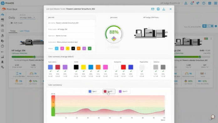Open the blue gear view settings
The image size is (218, 123).
click(x=216, y=26)
